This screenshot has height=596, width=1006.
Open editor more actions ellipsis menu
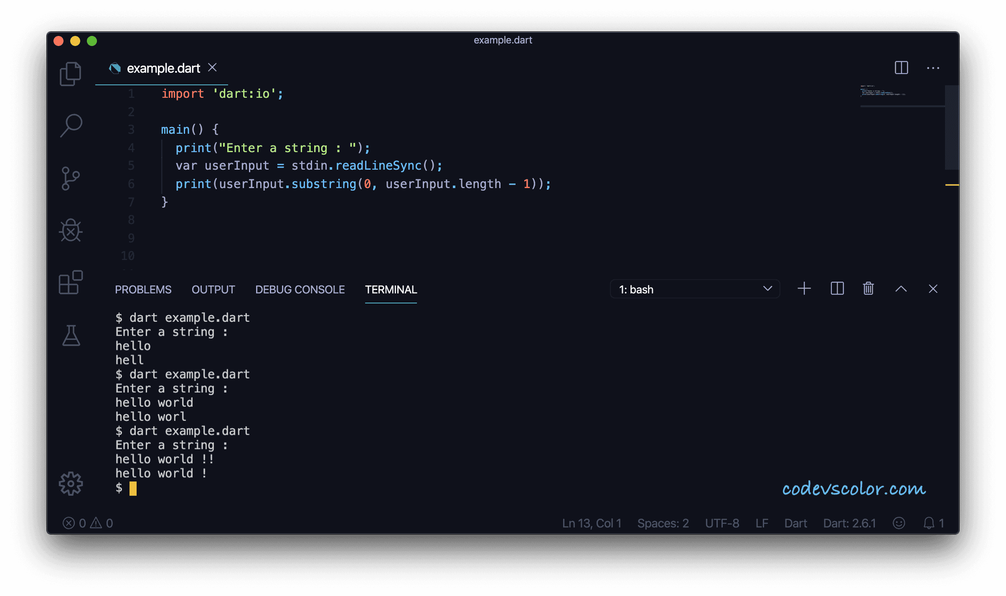point(933,68)
